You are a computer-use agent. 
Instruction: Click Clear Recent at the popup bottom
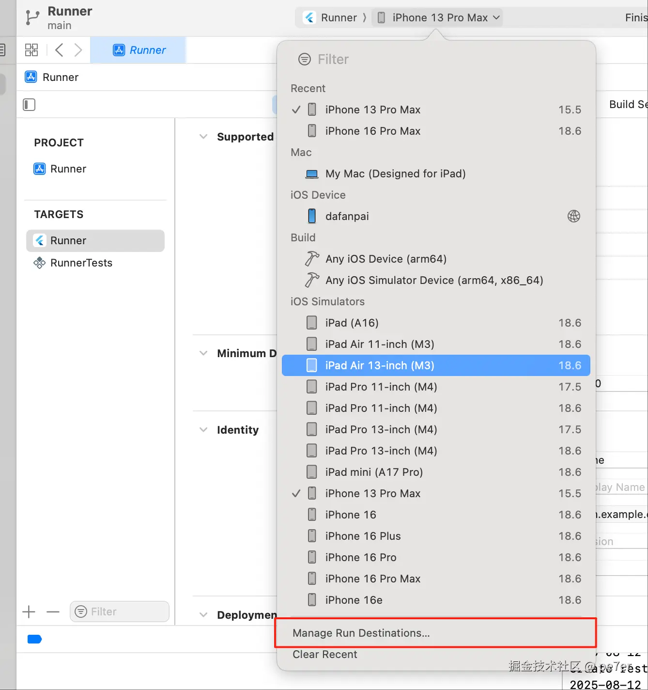[x=325, y=654]
